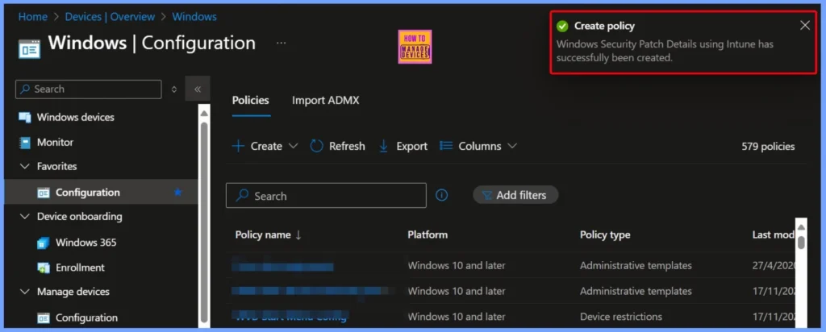Select Enrollment in sidebar
The height and width of the screenshot is (332, 826).
[80, 268]
